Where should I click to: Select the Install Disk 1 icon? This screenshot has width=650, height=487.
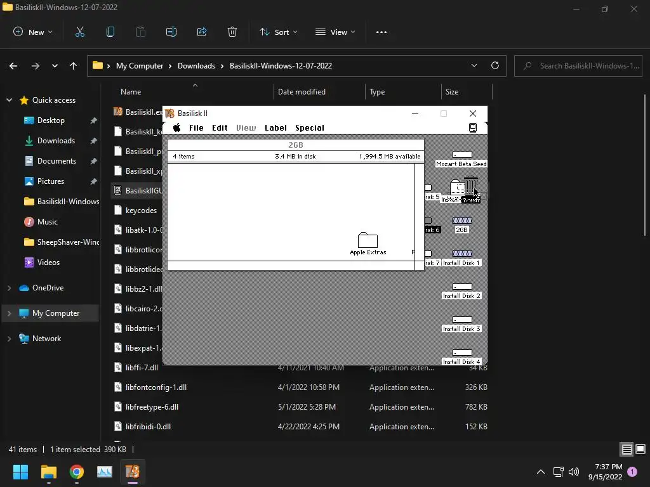pos(461,259)
